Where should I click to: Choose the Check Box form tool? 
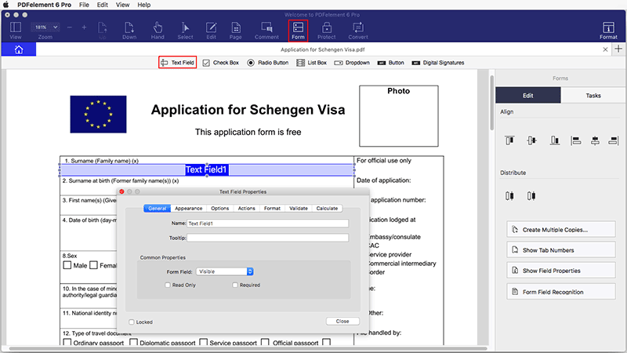(221, 63)
